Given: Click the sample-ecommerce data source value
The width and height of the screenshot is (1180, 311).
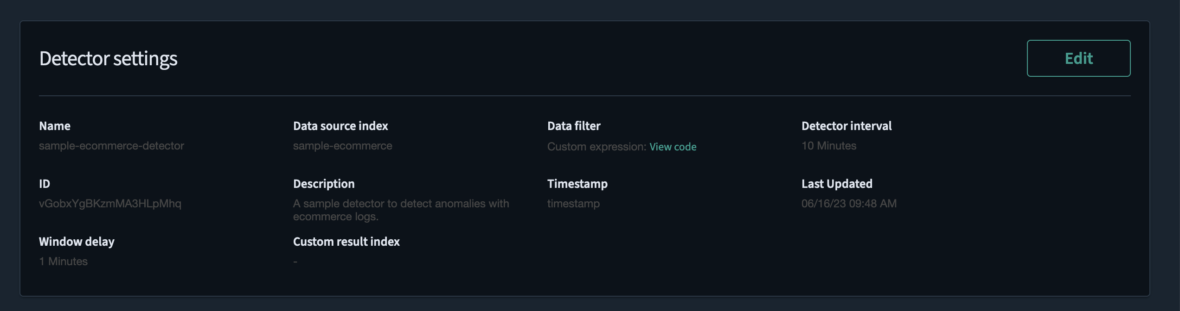Looking at the screenshot, I should click(x=342, y=146).
